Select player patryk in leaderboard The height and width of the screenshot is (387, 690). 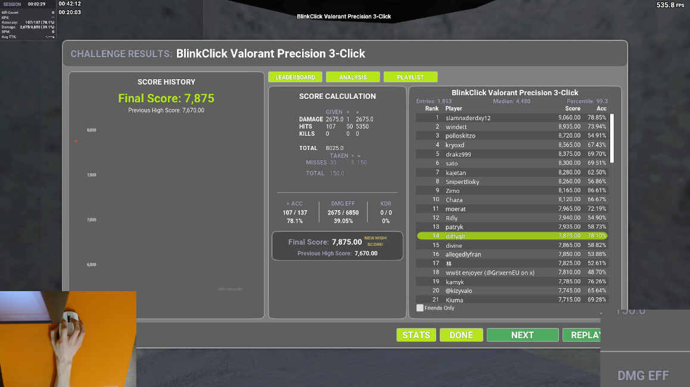pyautogui.click(x=512, y=227)
